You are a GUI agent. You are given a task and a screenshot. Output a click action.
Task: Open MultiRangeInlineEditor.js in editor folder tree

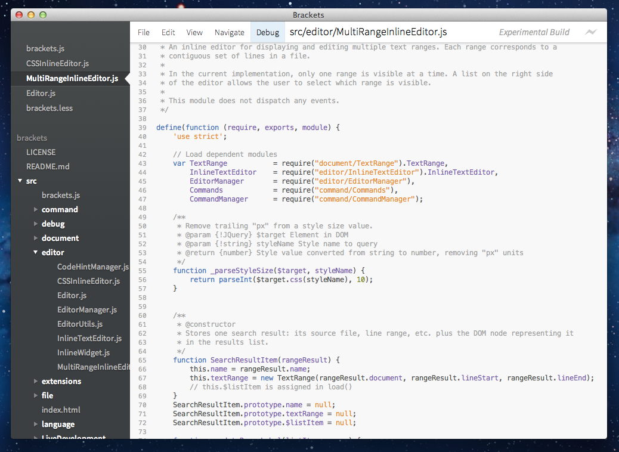pyautogui.click(x=93, y=367)
